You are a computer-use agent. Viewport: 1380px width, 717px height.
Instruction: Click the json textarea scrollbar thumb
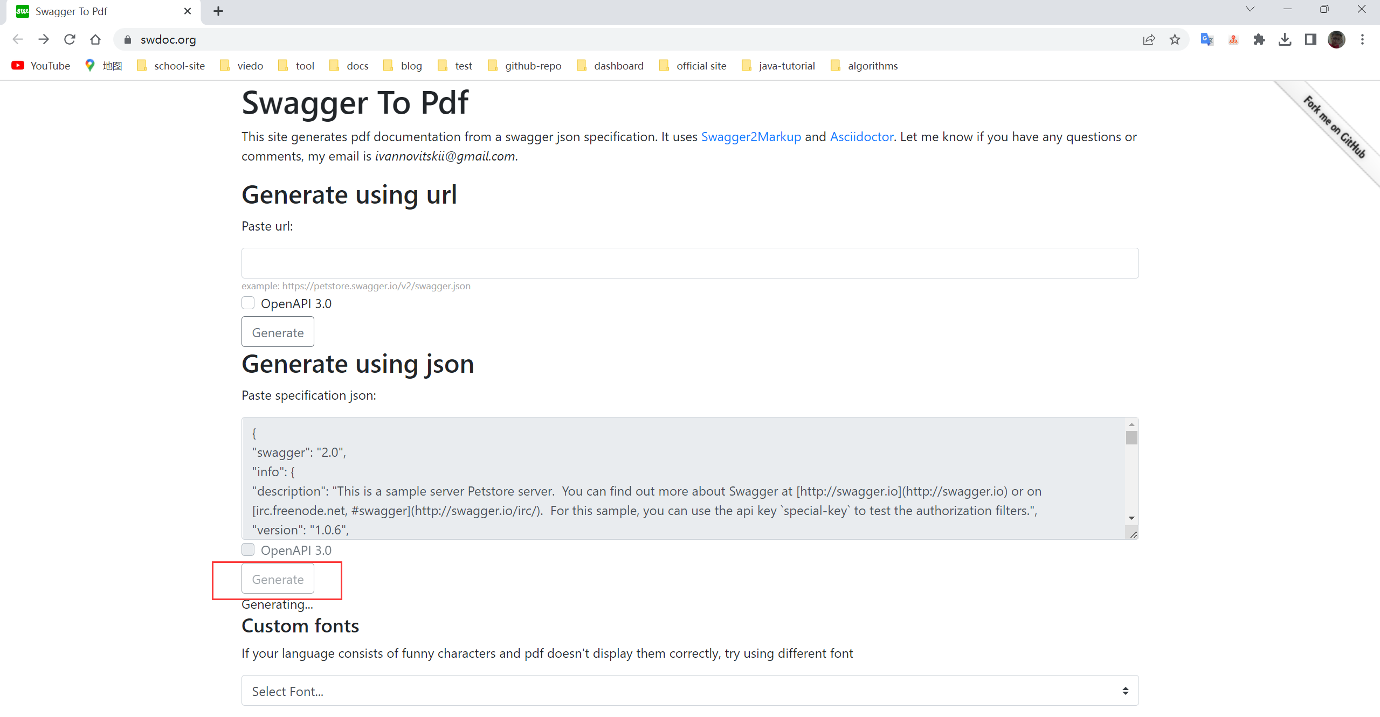1131,437
